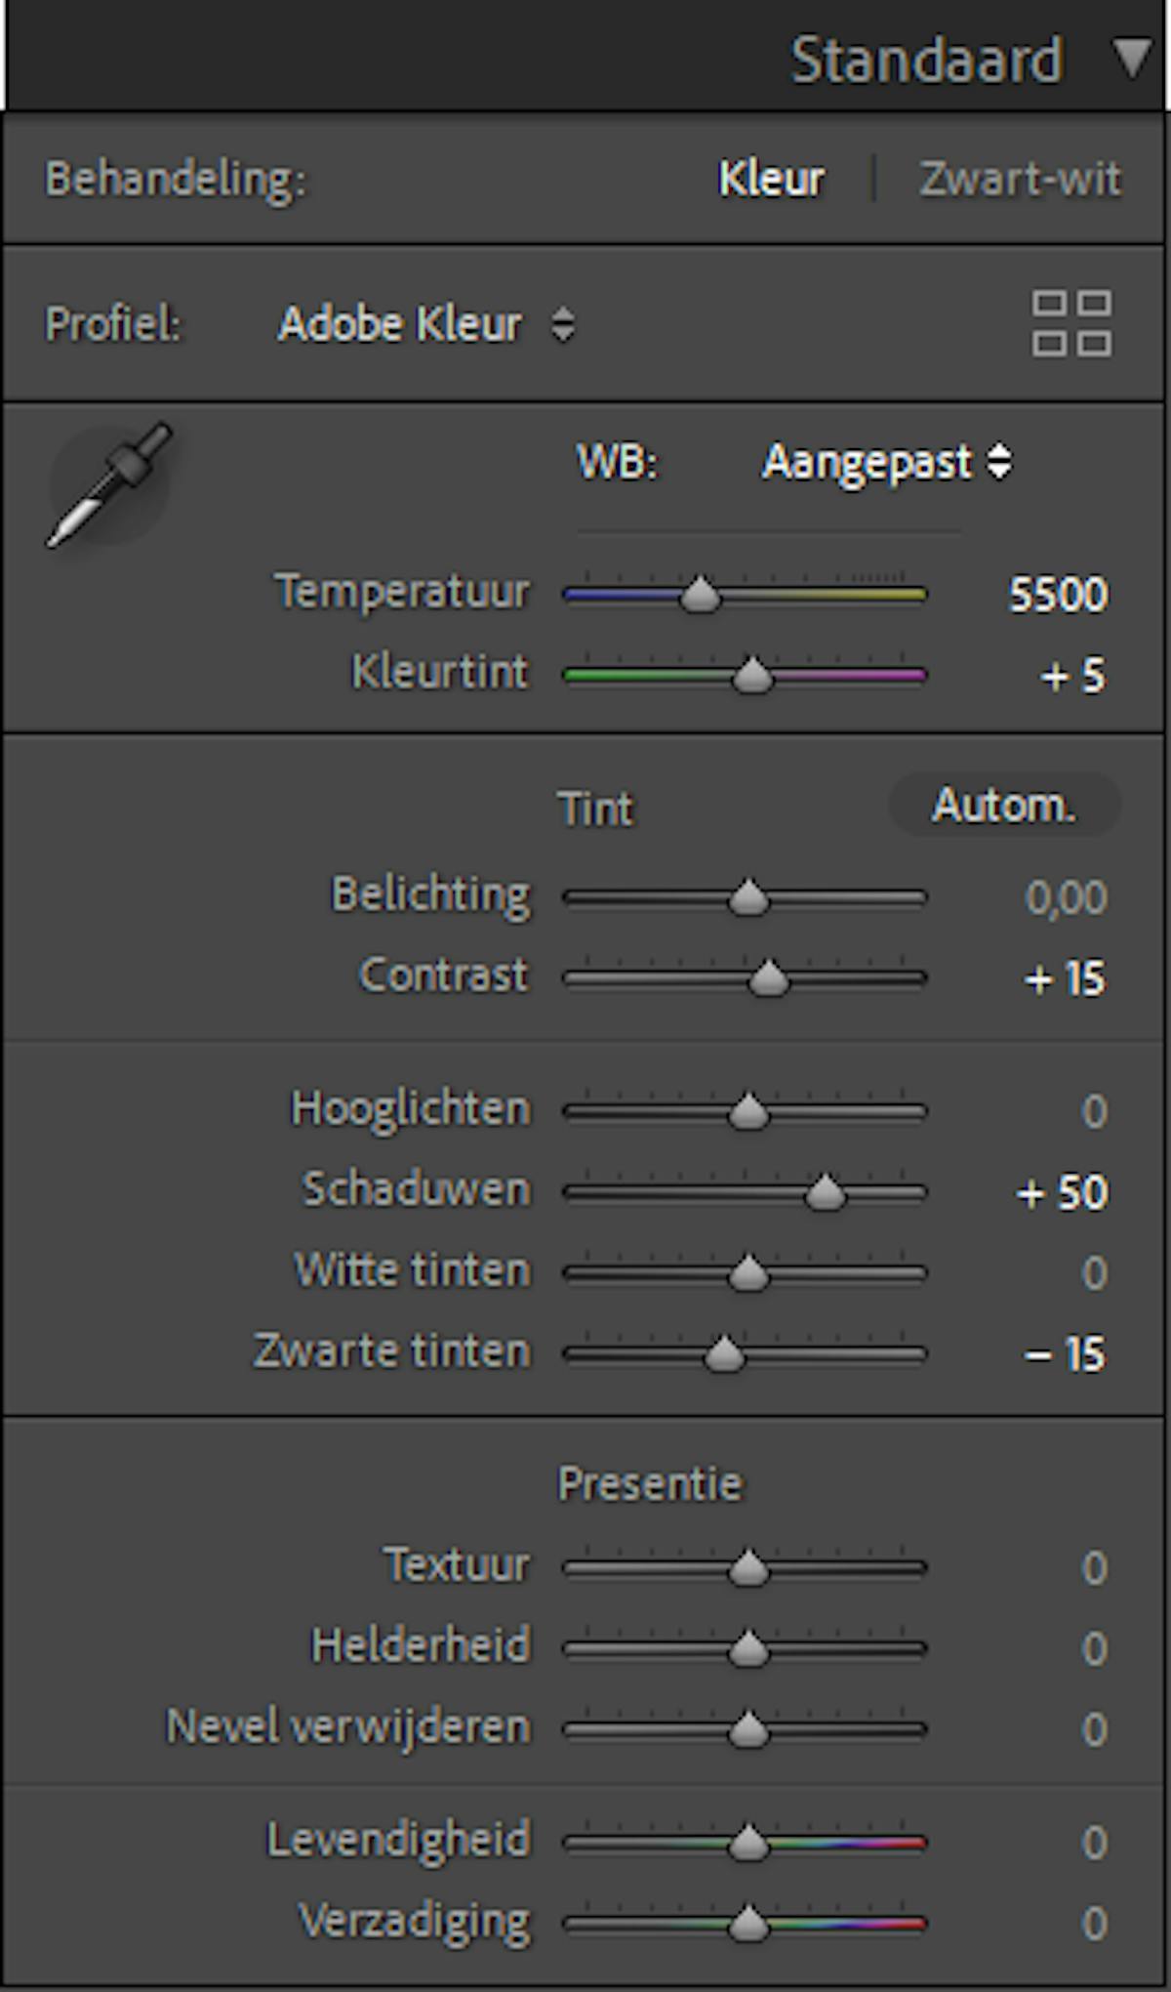Collapse the Standaard panel triangle
1171x1992 pixels.
click(1132, 58)
